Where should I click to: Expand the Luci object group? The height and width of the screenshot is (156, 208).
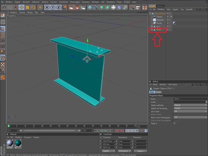click(152, 26)
